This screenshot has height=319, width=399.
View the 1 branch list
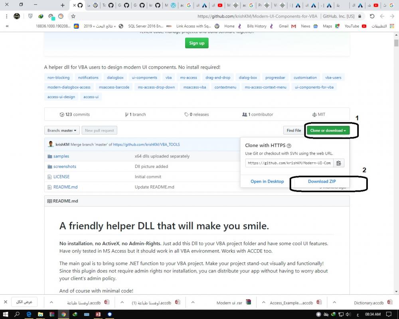135,114
